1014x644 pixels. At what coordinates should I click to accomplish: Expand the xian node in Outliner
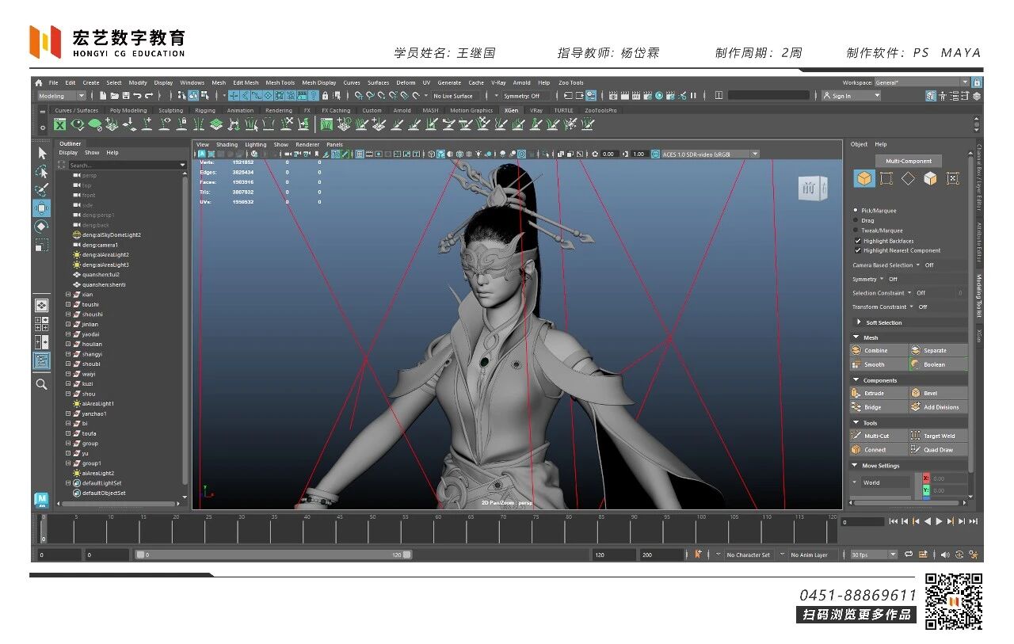68,295
